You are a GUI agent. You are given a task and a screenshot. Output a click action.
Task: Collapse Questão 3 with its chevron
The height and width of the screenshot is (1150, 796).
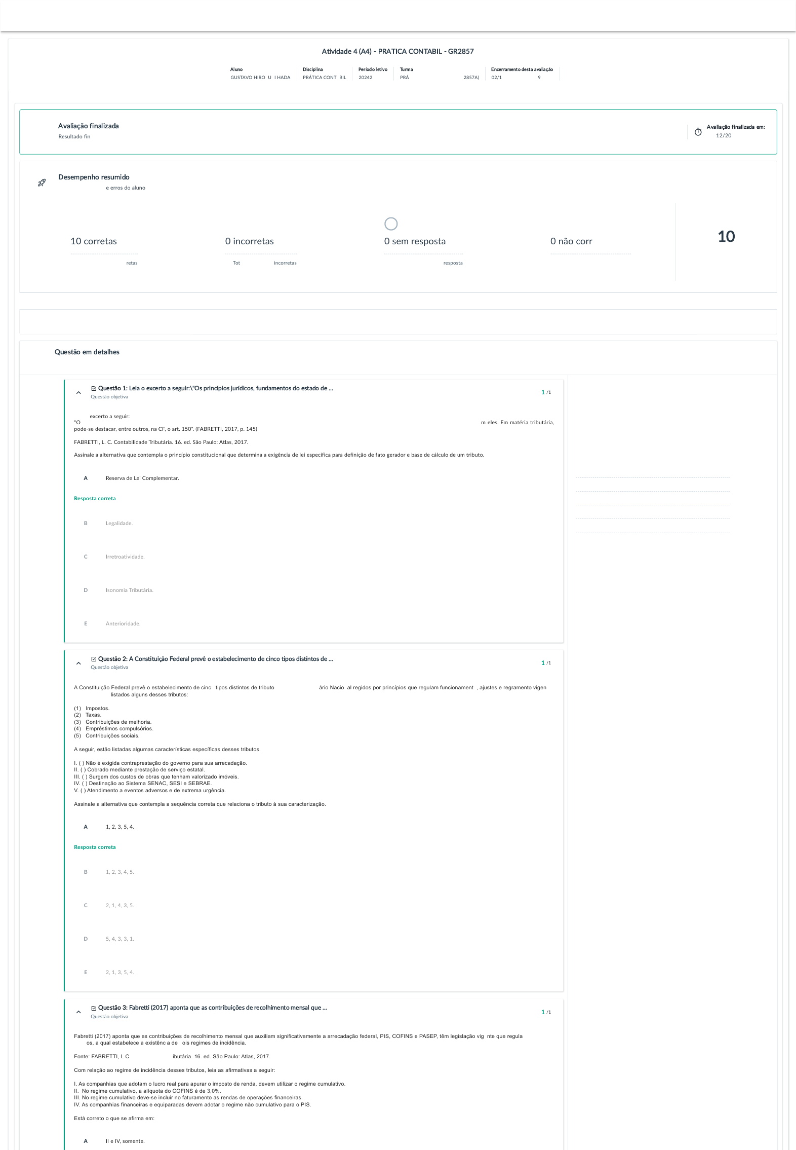(78, 1012)
